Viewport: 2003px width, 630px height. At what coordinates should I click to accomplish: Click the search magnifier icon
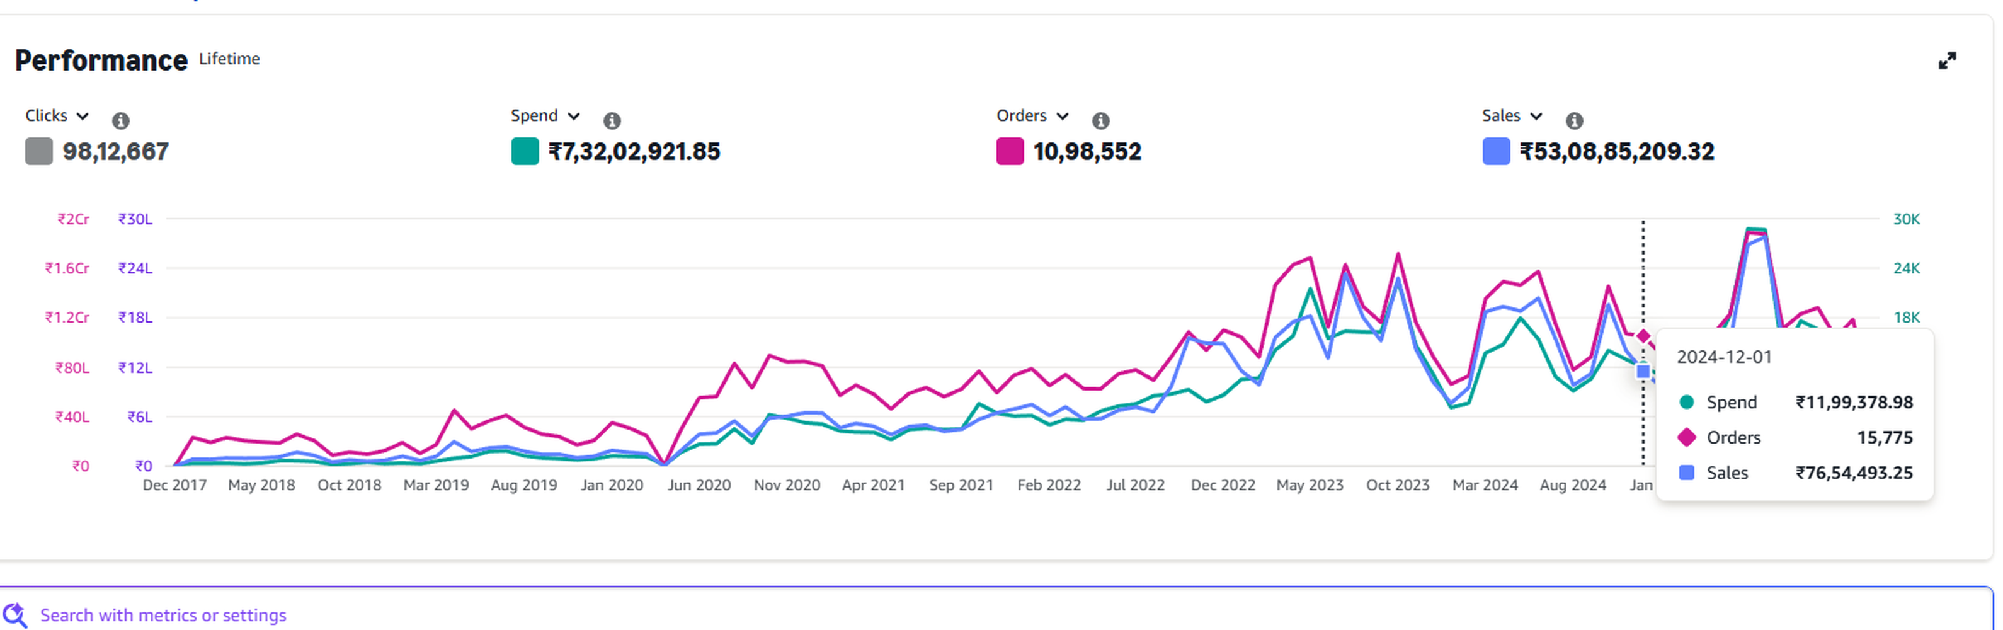tap(14, 614)
